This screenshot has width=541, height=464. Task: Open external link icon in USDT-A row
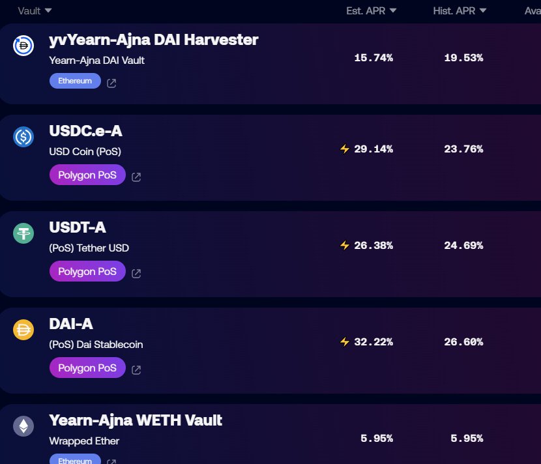click(x=136, y=274)
